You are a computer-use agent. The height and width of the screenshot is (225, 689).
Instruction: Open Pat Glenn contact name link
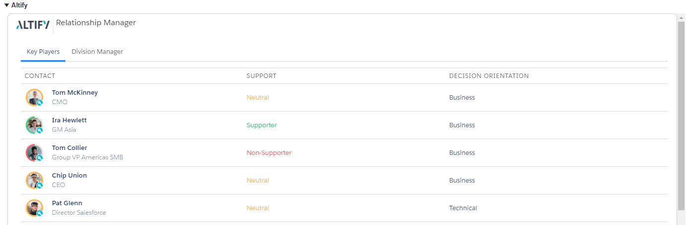(67, 203)
